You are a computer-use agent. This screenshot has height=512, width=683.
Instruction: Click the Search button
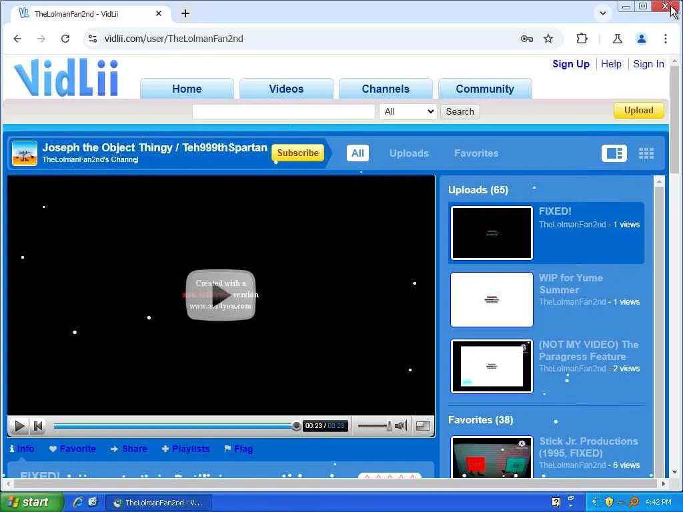460,111
